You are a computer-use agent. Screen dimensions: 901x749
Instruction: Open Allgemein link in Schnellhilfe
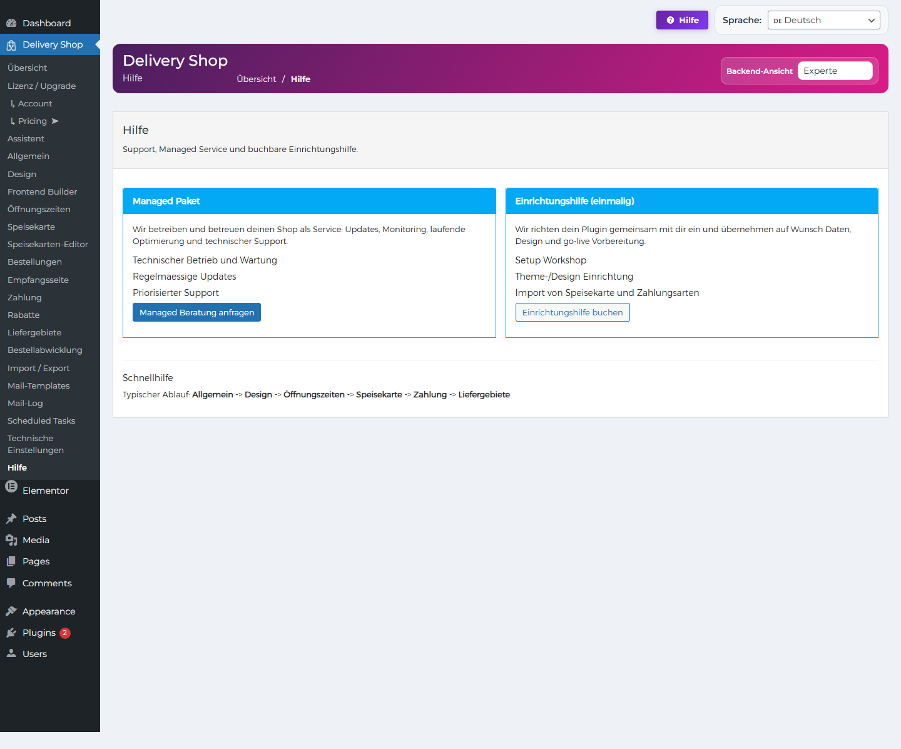pos(213,394)
